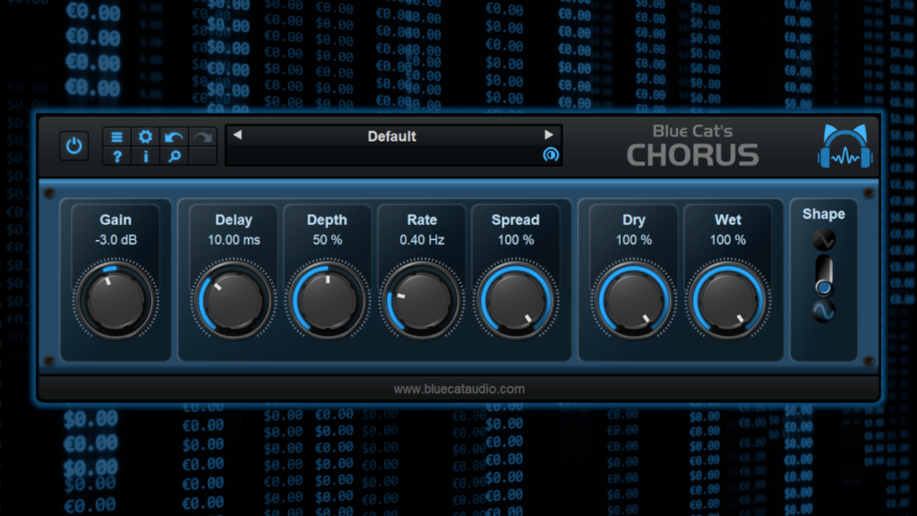Select the previous preset arrow

pos(237,135)
